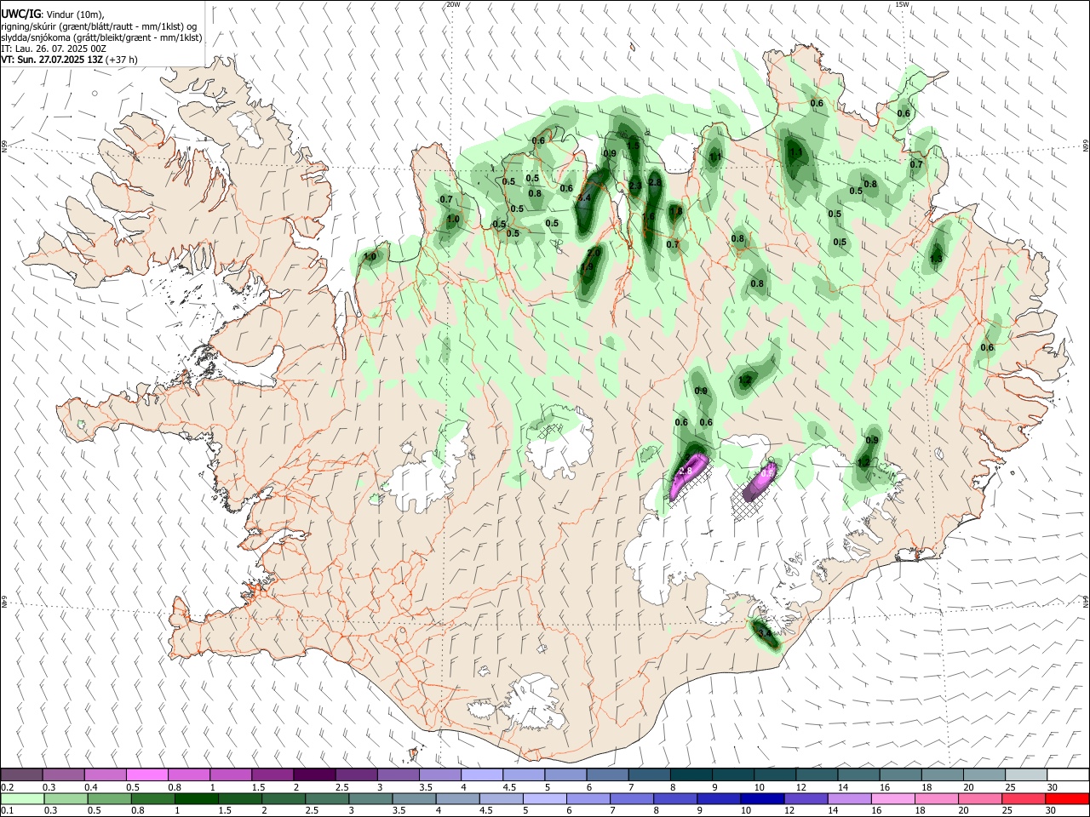The height and width of the screenshot is (817, 1090).
Task: Click the 0.2 label on the upper scale
Action: 8,787
